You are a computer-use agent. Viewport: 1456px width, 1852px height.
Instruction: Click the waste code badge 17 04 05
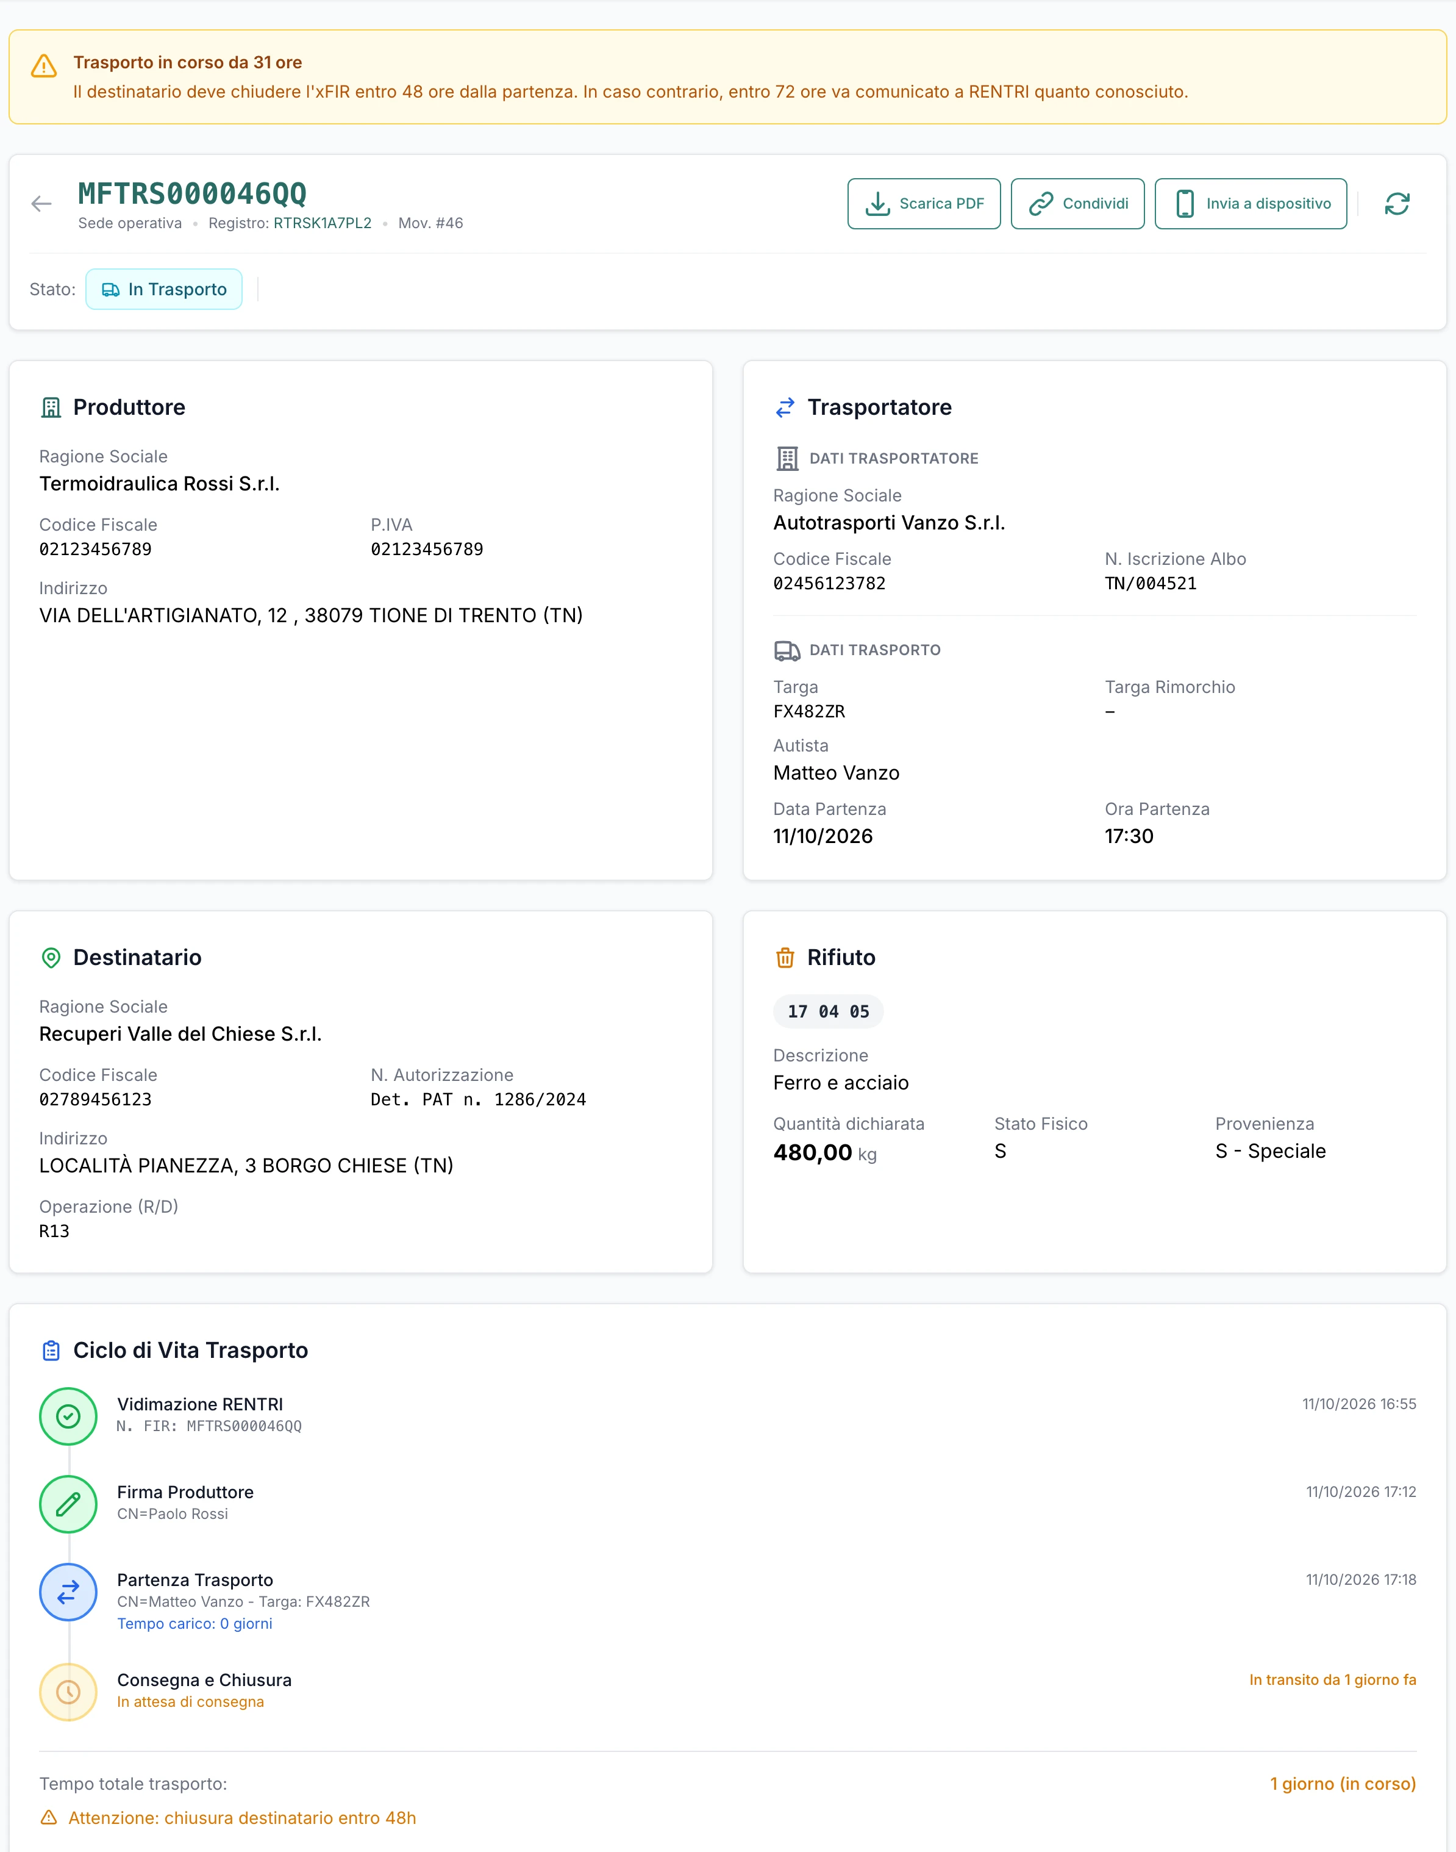coord(828,1011)
